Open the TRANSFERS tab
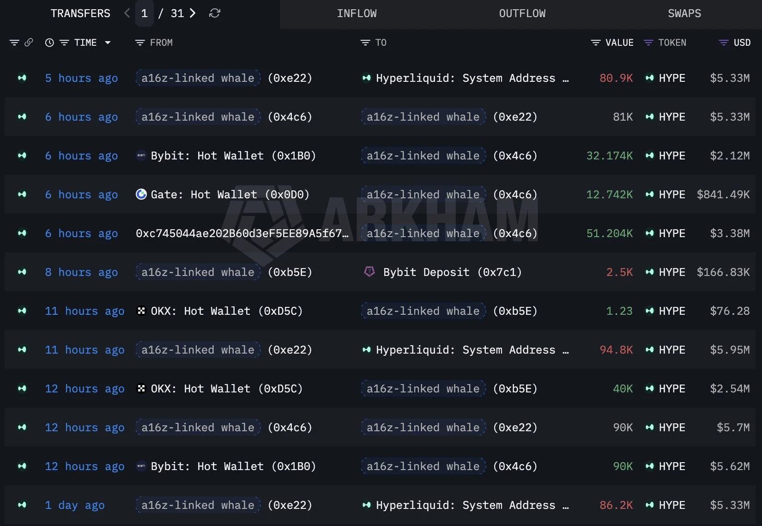 (x=80, y=14)
